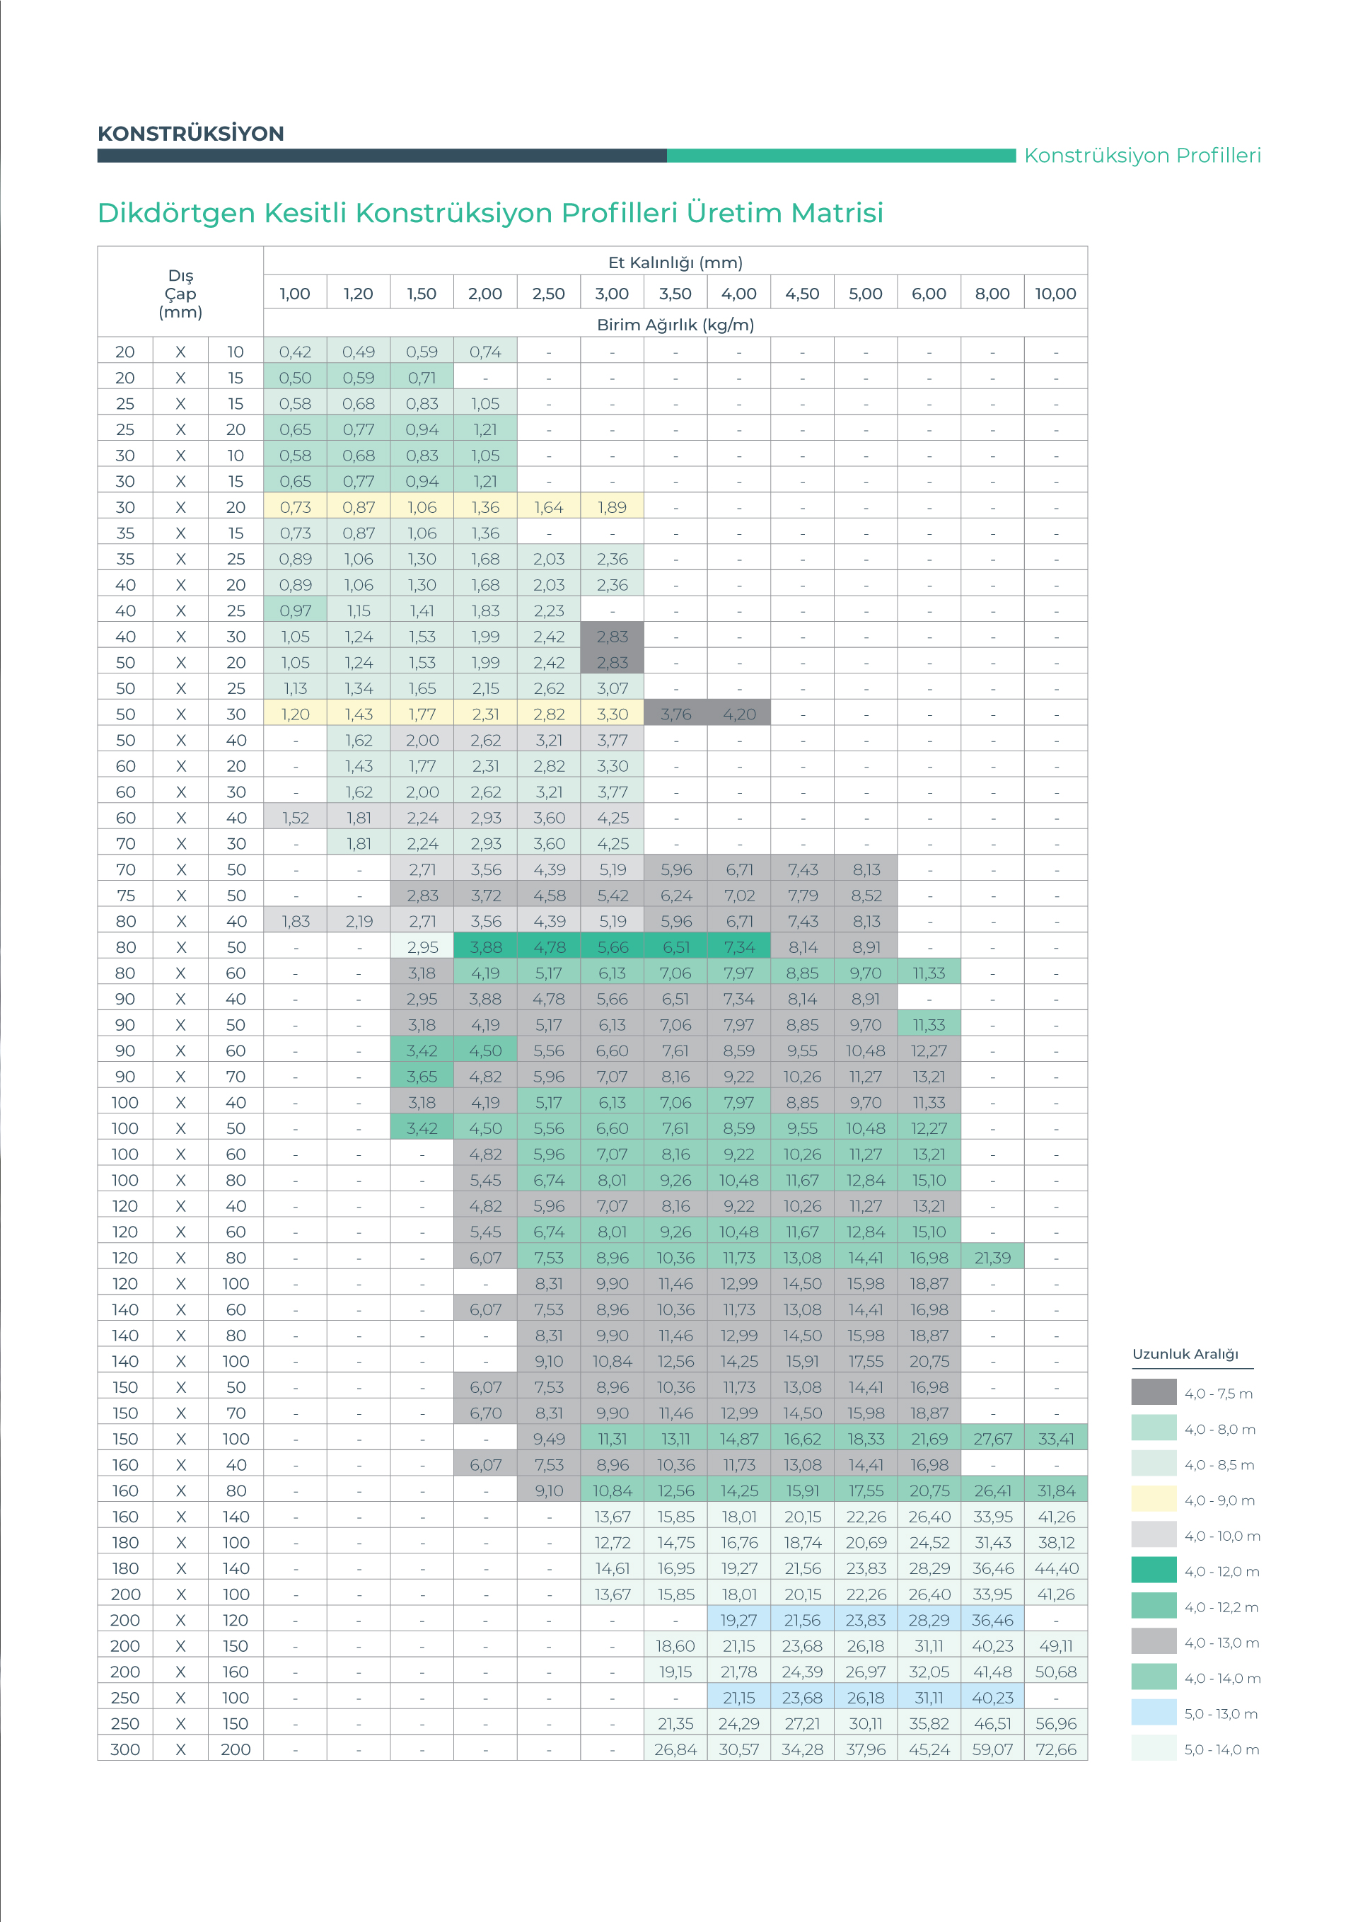This screenshot has width=1358, height=1922.
Task: Select the 1,00 thickness column header
Action: pos(295,293)
